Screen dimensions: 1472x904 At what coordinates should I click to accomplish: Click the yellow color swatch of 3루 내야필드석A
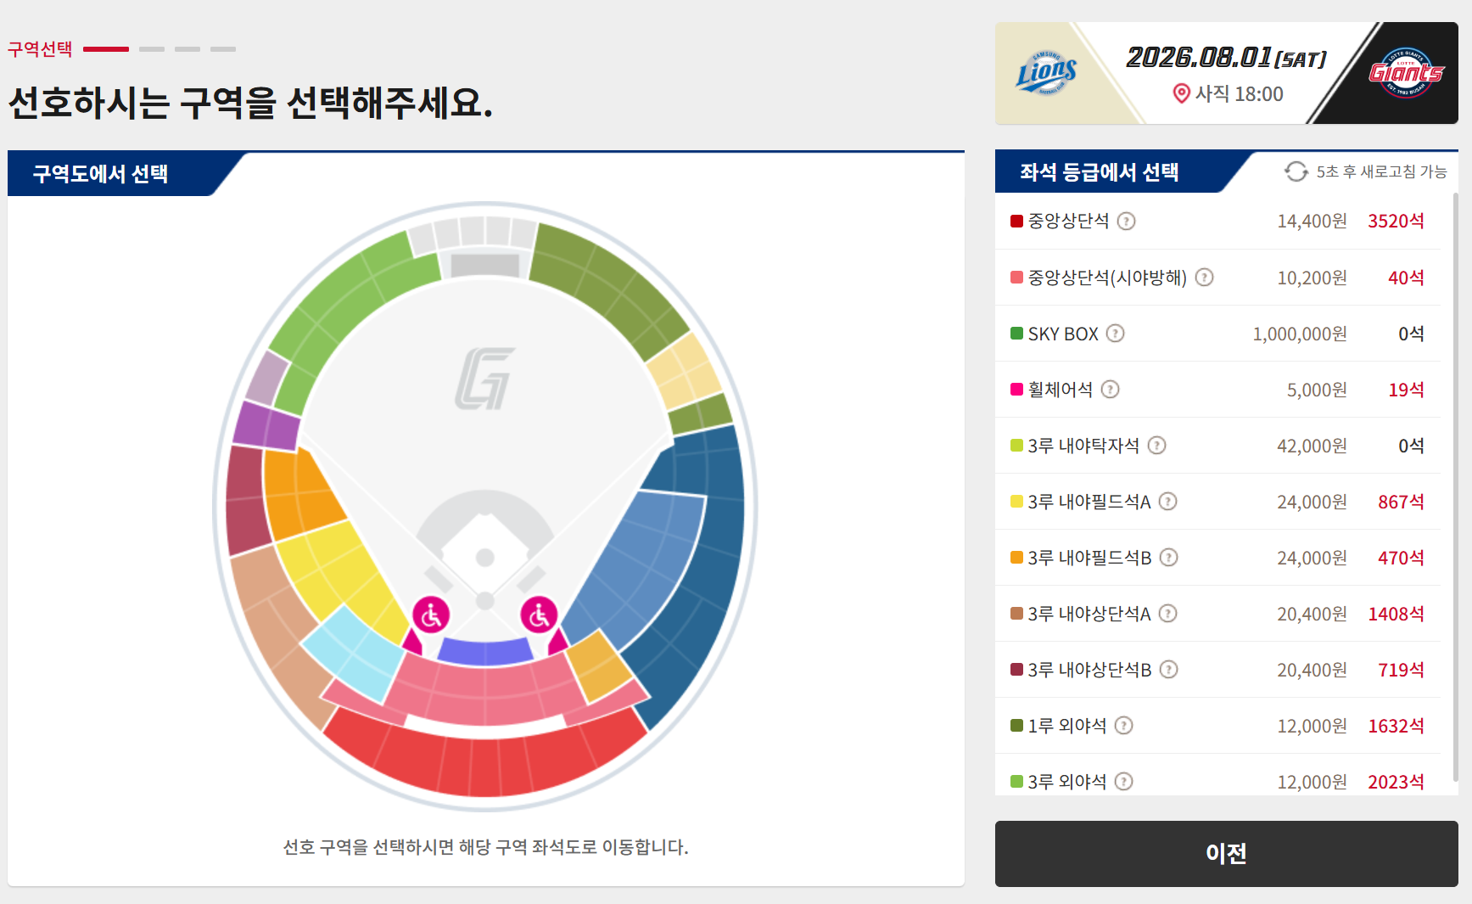pos(1016,502)
